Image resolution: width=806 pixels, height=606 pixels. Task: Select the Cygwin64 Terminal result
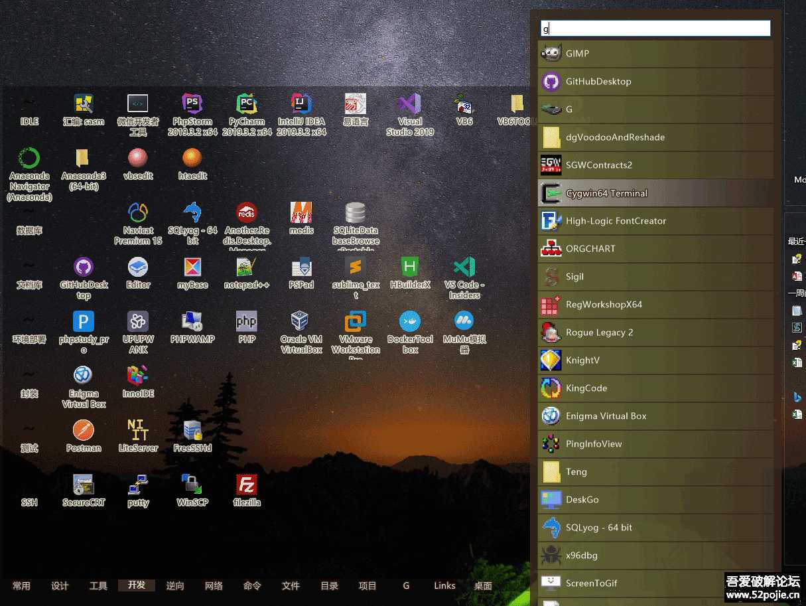tap(655, 193)
